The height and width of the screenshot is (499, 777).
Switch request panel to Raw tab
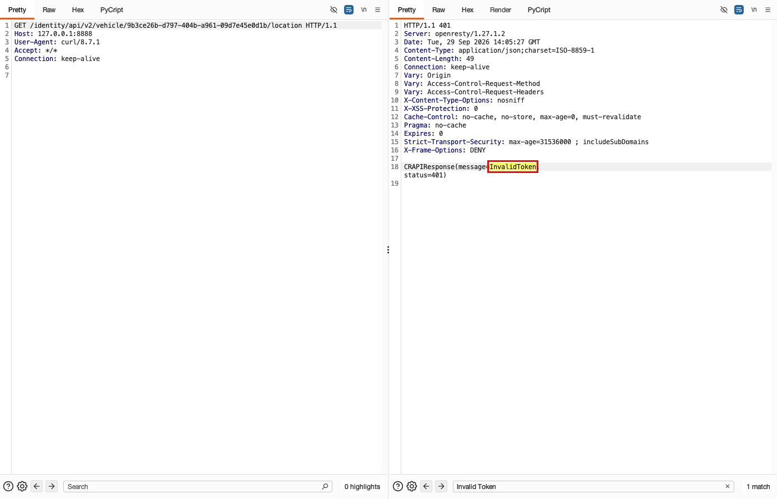point(49,10)
